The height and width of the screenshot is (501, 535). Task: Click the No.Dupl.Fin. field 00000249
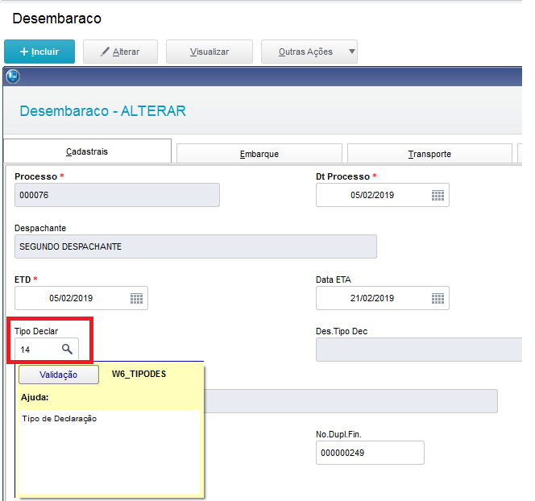tap(370, 453)
